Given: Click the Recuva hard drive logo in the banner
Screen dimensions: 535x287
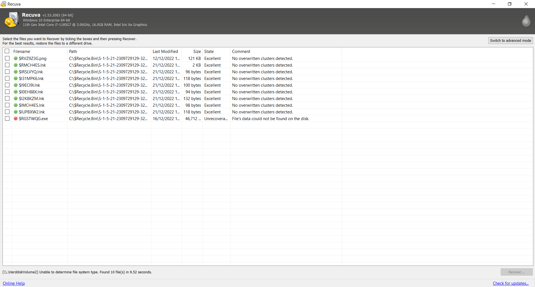Looking at the screenshot, I should click(12, 20).
